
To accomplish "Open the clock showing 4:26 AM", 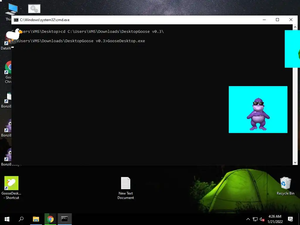I will [x=275, y=219].
